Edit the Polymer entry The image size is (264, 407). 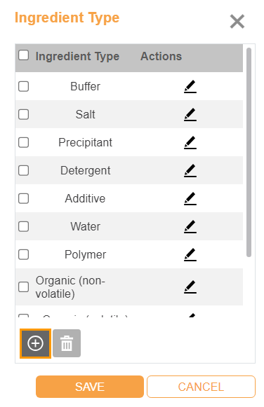tap(190, 254)
